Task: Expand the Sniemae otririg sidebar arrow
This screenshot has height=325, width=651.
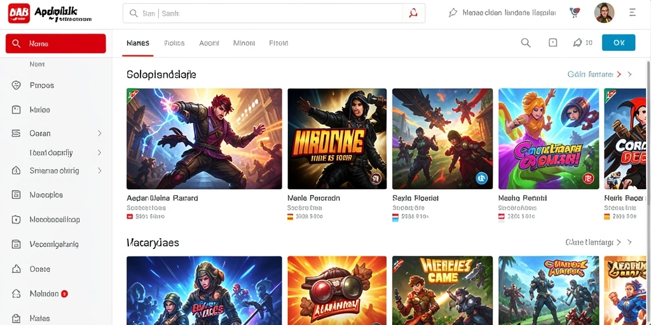Action: [100, 170]
